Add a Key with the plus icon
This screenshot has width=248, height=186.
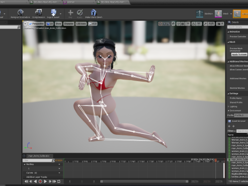tap(70, 12)
